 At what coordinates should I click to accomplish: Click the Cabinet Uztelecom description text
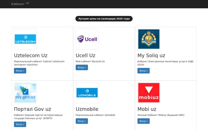(39, 63)
